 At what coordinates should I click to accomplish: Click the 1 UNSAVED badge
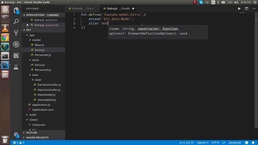tap(53, 15)
